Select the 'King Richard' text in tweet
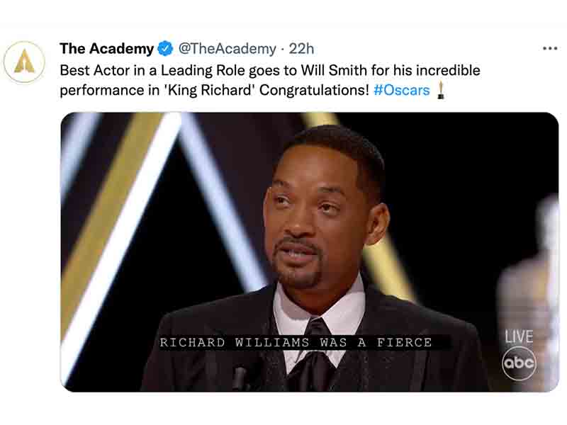Image resolution: width=567 pixels, height=425 pixels. click(x=210, y=90)
